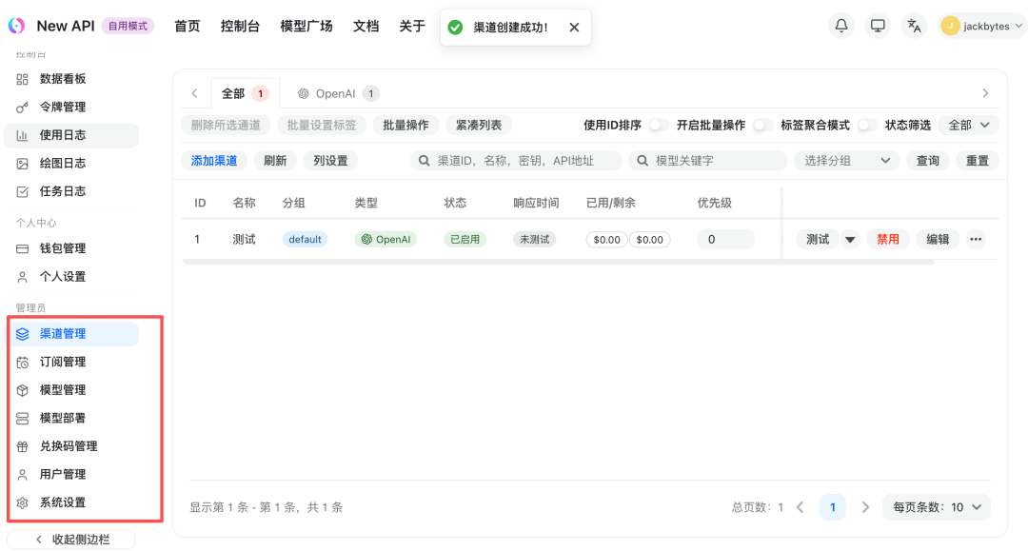Image resolution: width=1028 pixels, height=551 pixels.
Task: Click the 批量操作 button
Action: pyautogui.click(x=405, y=125)
